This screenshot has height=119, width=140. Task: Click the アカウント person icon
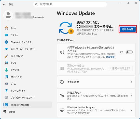(6, 70)
